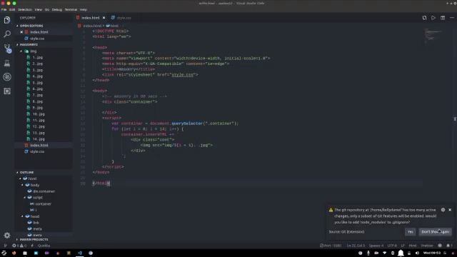Collapse the head node in the outline
This screenshot has width=457, height=257.
coord(22,216)
